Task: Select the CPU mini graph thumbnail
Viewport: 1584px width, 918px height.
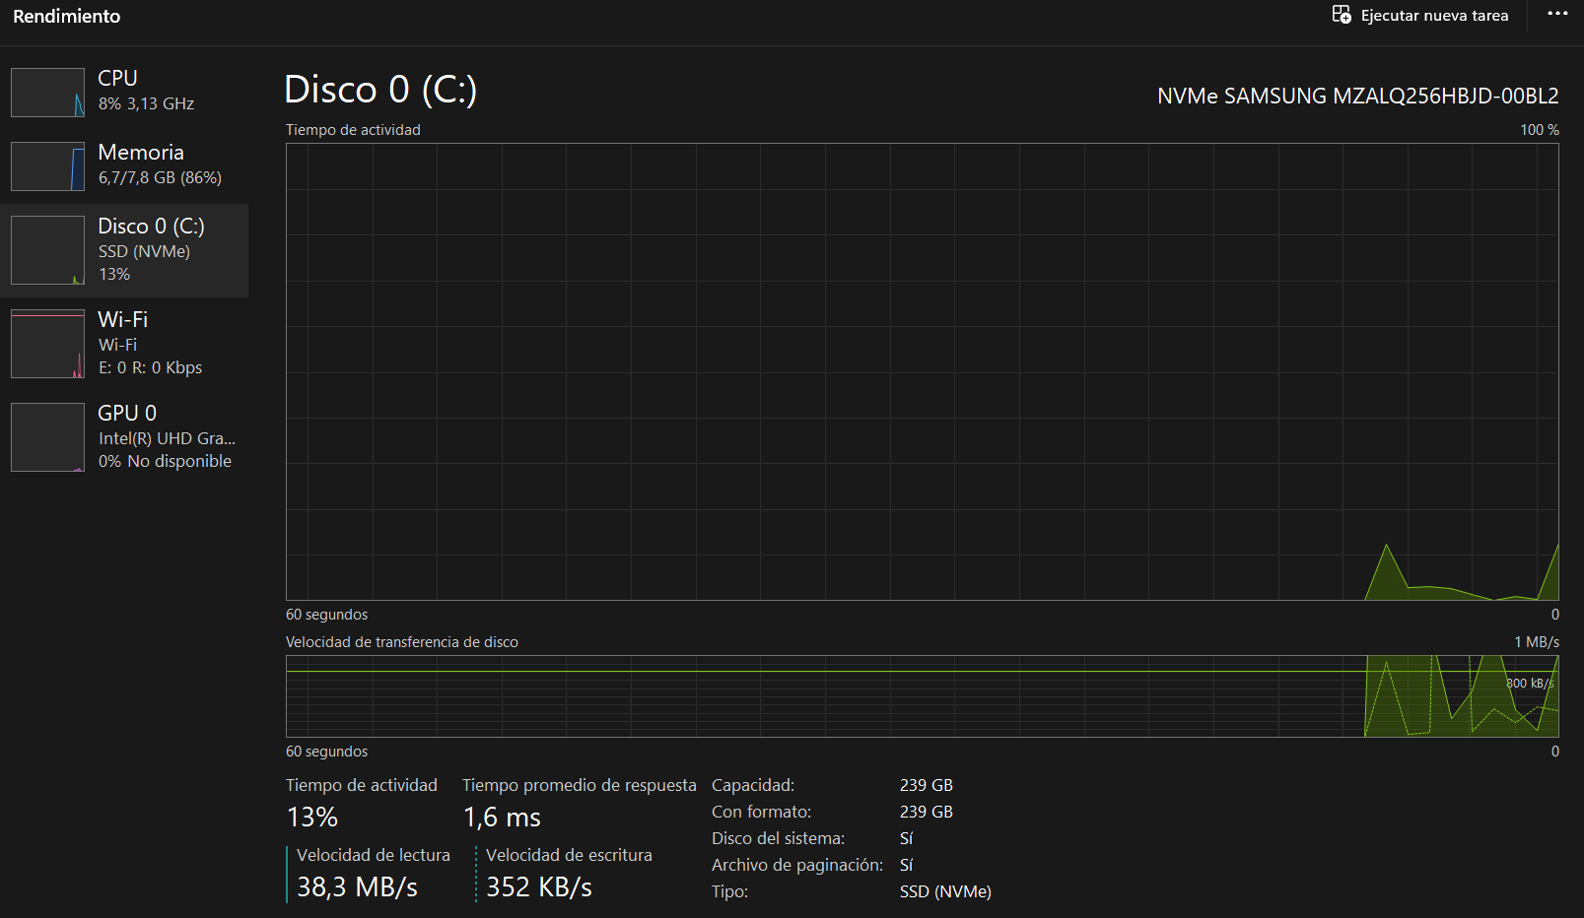Action: tap(47, 93)
